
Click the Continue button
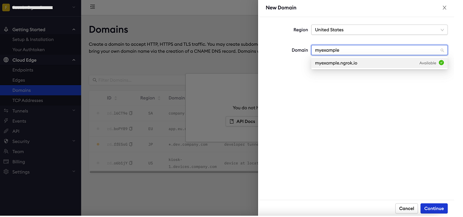(434, 208)
